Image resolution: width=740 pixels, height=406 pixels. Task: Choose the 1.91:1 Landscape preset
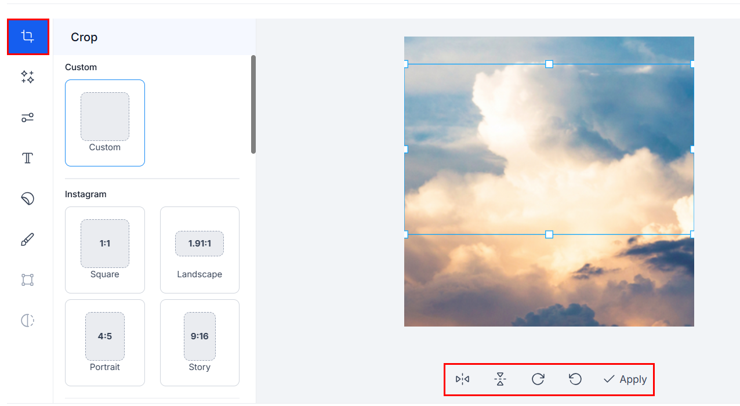(x=199, y=250)
